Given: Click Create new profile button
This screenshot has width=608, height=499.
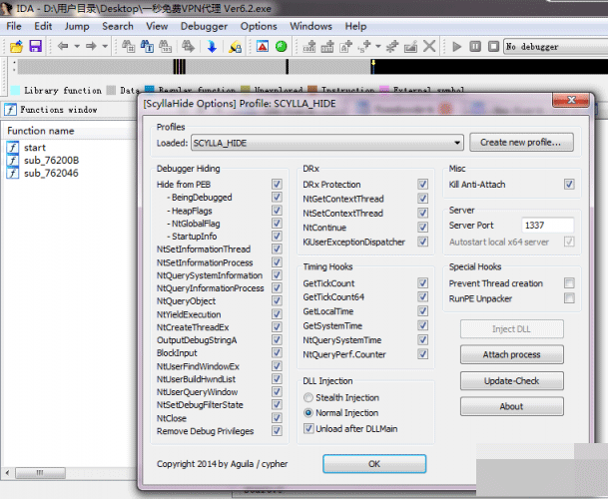Looking at the screenshot, I should pos(521,143).
